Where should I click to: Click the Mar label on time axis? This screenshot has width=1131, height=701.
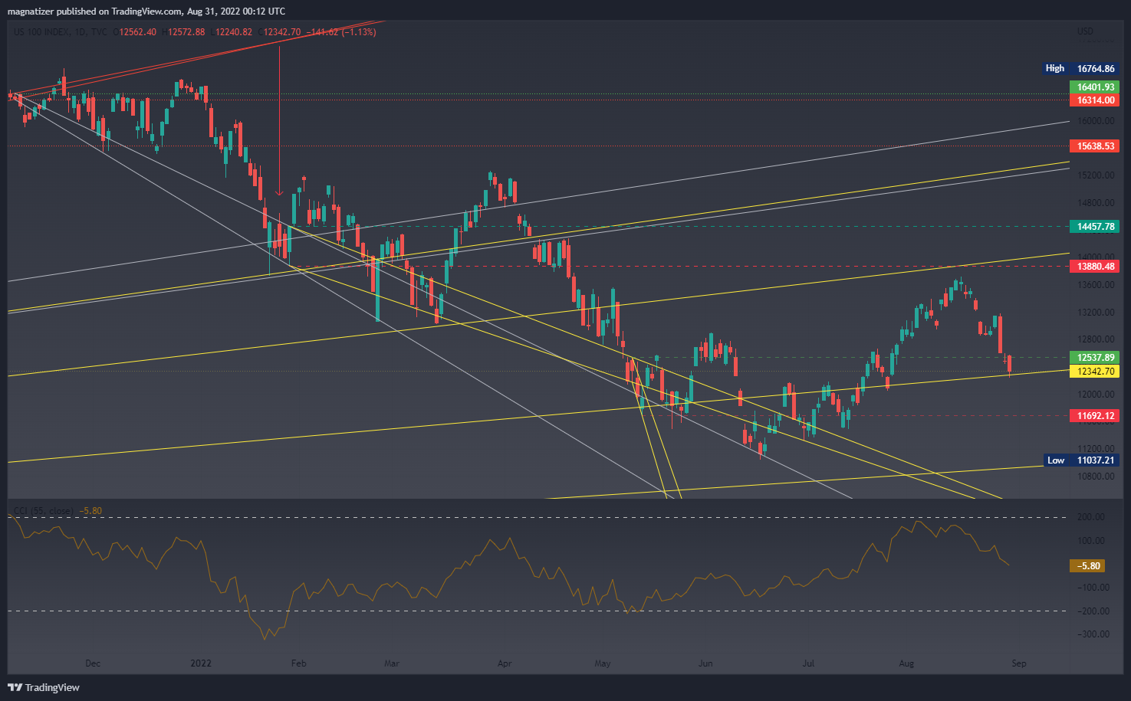tap(392, 663)
